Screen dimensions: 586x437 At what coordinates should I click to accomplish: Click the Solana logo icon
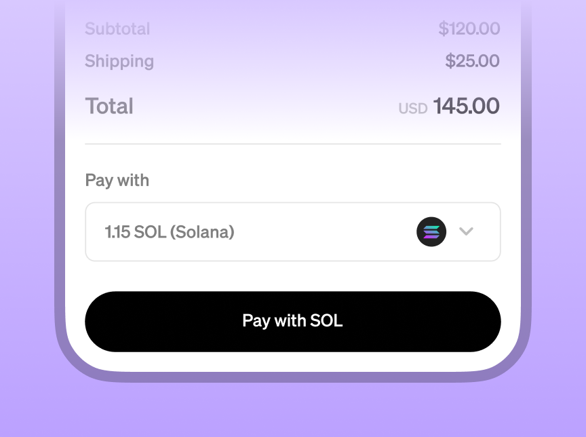[431, 232]
